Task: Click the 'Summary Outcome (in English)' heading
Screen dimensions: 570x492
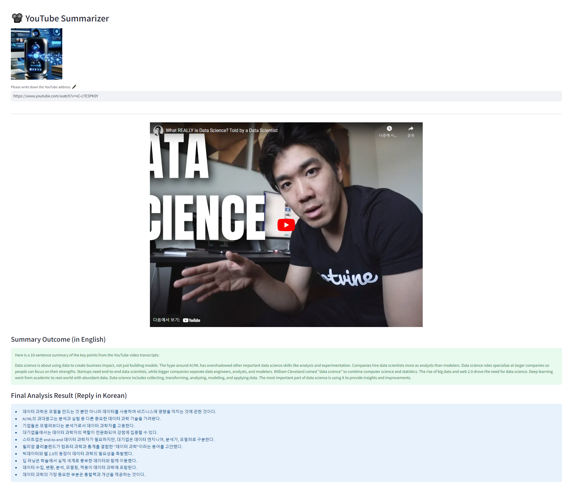Action: pos(58,339)
